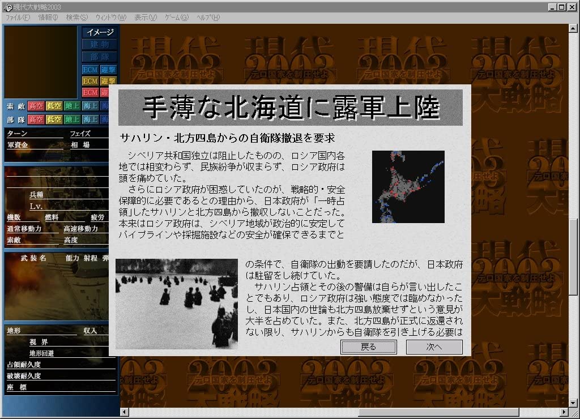Click yellow 低空 in the 部隊 row
Screen dimensions: 580x419
click(54, 119)
